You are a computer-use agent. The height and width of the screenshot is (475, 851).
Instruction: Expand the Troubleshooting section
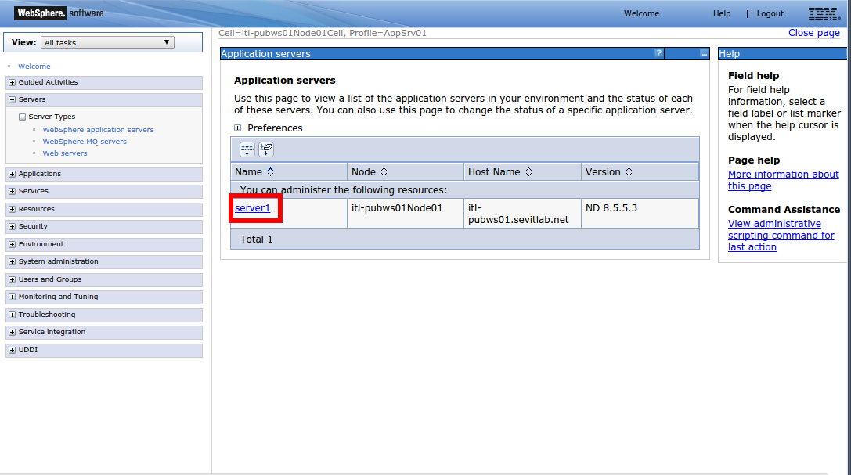[x=12, y=315]
